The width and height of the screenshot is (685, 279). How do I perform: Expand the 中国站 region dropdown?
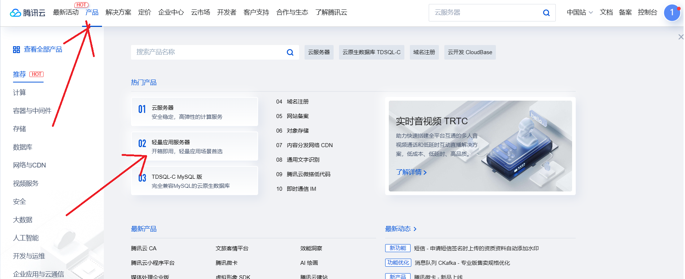580,12
